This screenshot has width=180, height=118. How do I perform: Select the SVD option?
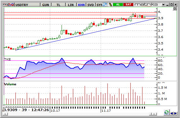91,5
